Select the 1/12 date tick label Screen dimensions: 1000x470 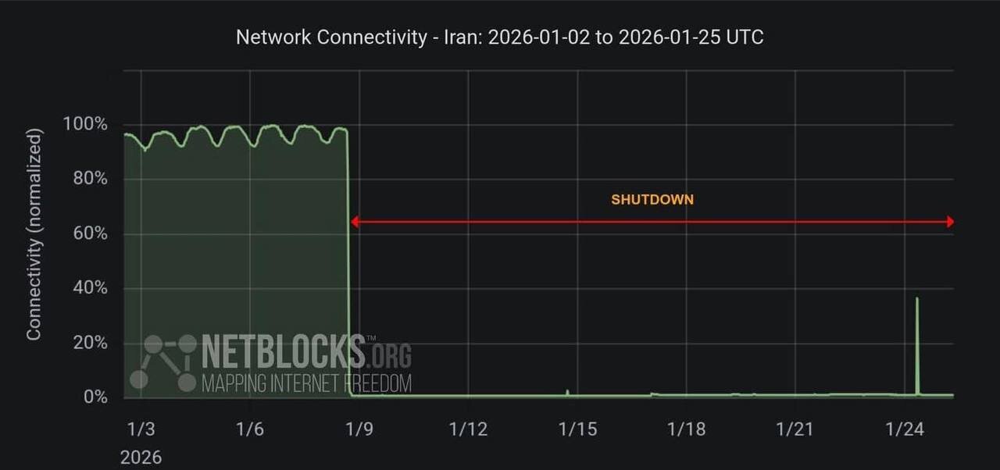[468, 429]
